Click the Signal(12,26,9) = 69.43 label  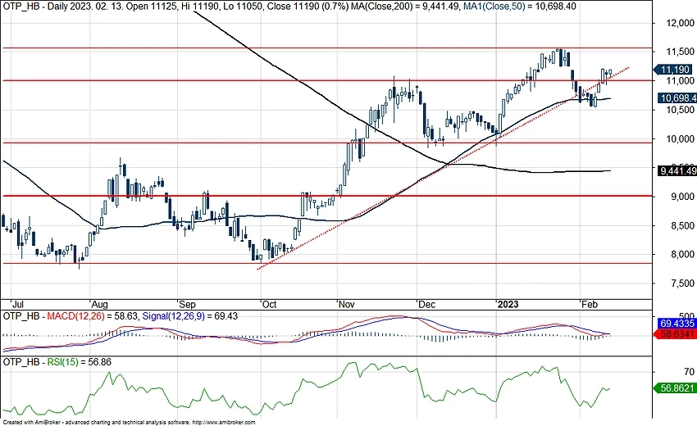click(189, 316)
